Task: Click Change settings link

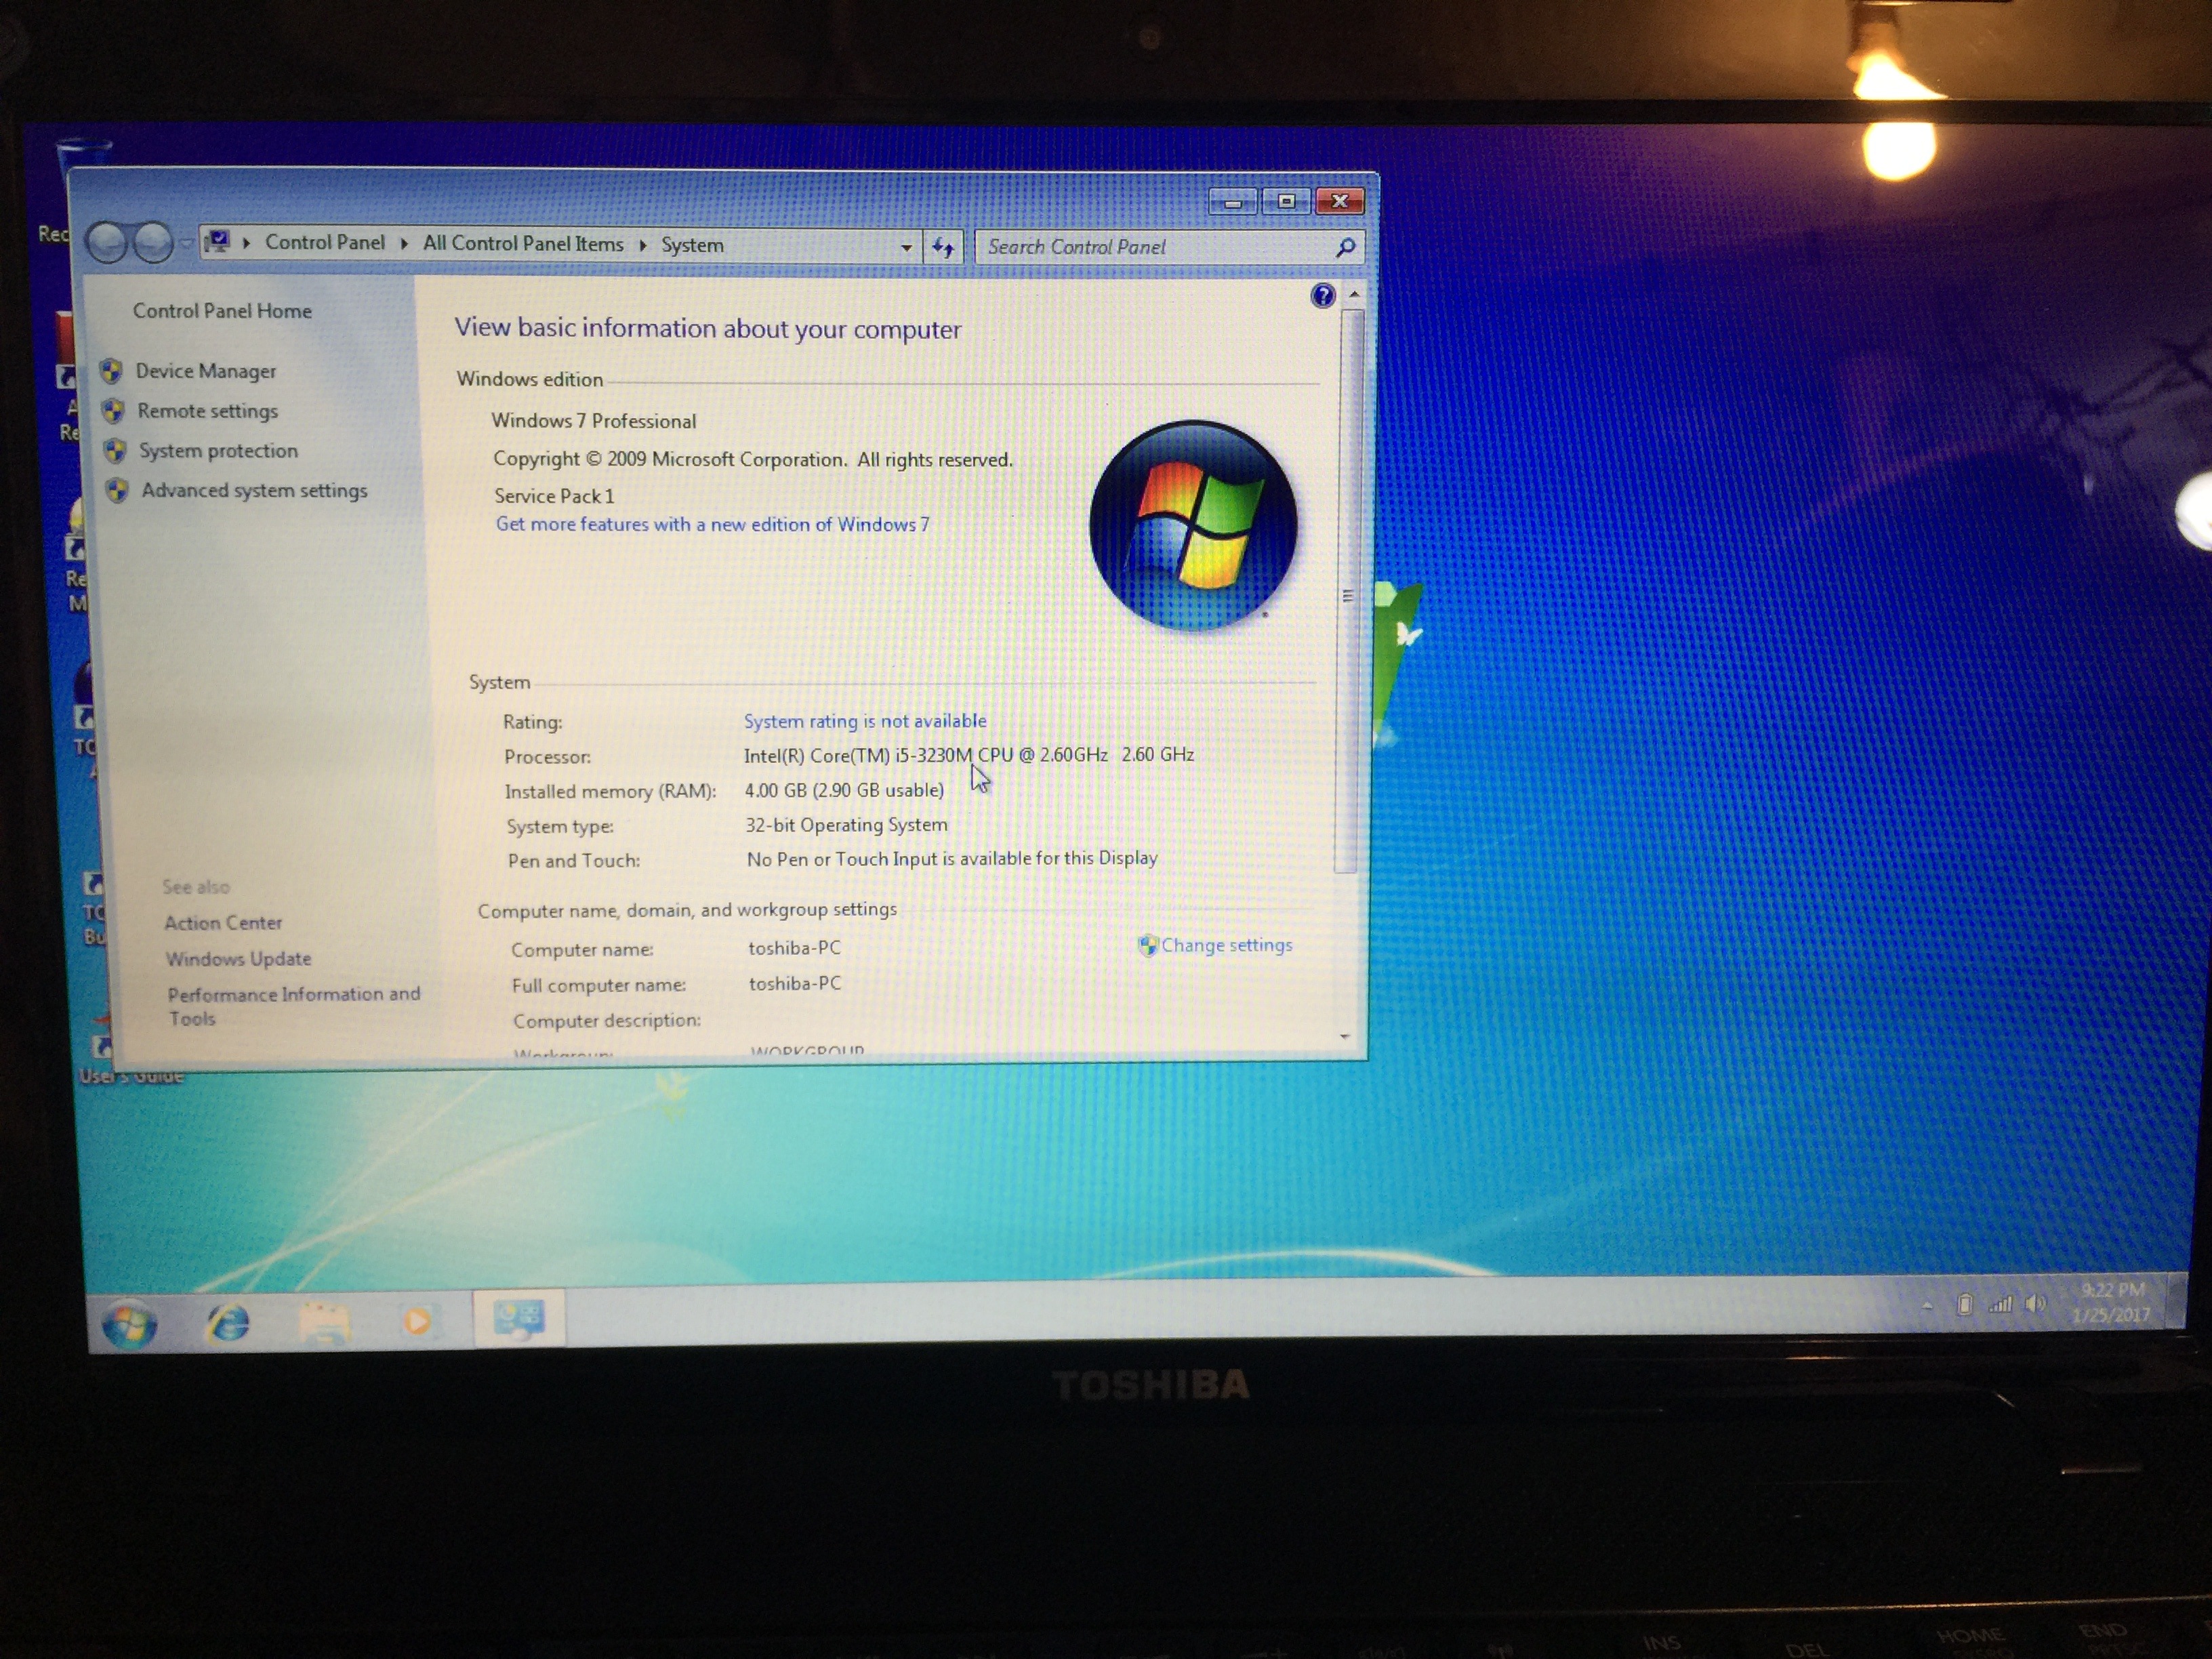Action: tap(1227, 945)
